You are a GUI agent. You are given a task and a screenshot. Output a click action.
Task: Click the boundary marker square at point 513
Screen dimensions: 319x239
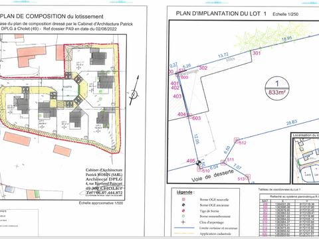(x=248, y=177)
